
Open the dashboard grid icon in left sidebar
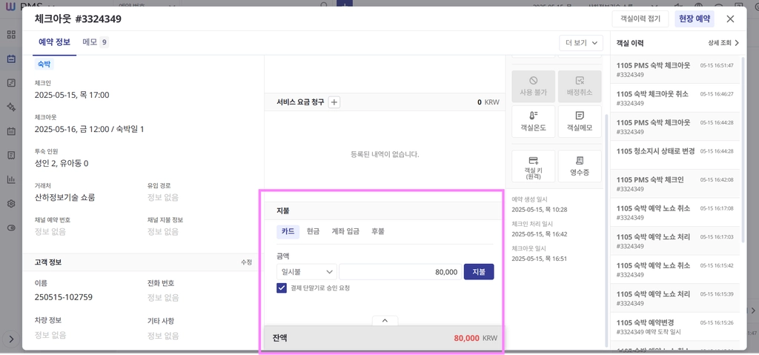(11, 35)
